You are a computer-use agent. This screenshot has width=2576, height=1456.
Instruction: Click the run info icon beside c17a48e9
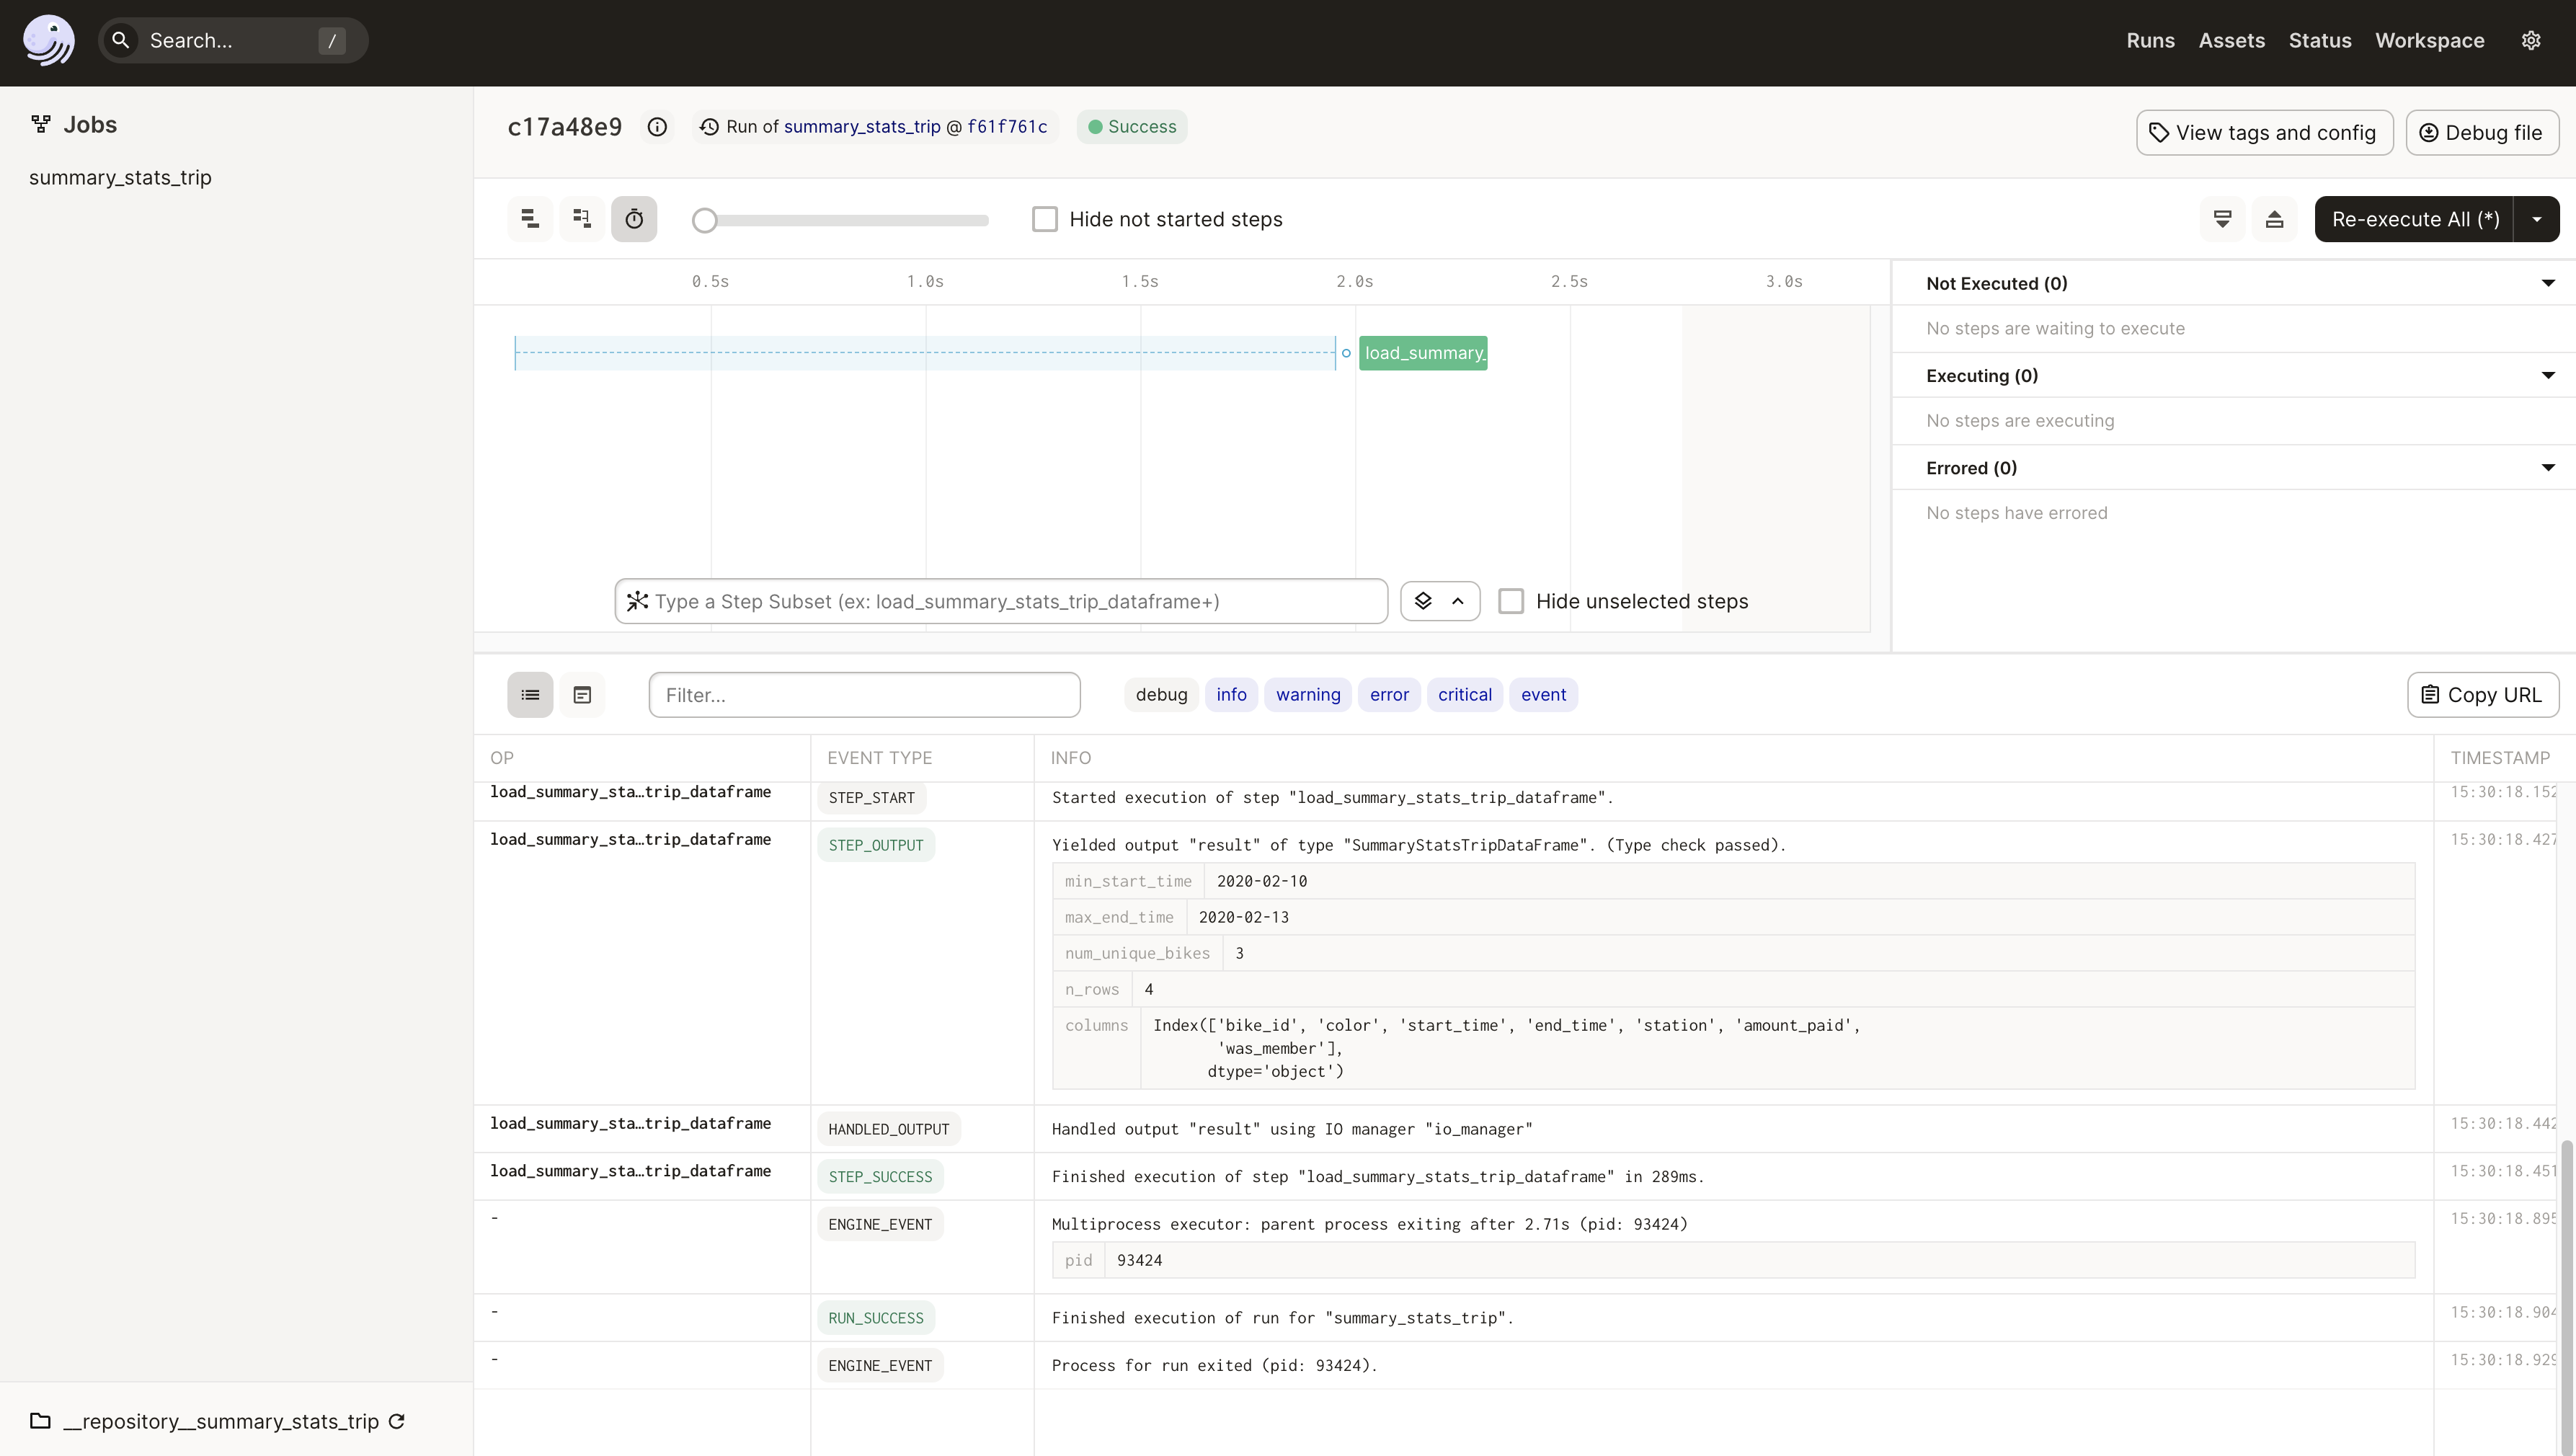tap(657, 127)
